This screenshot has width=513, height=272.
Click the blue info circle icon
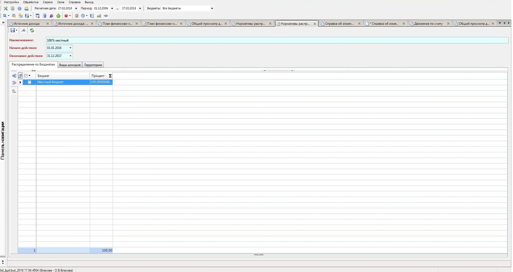tap(19, 8)
